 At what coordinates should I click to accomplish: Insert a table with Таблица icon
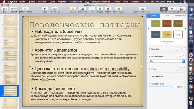pos(73,9)
